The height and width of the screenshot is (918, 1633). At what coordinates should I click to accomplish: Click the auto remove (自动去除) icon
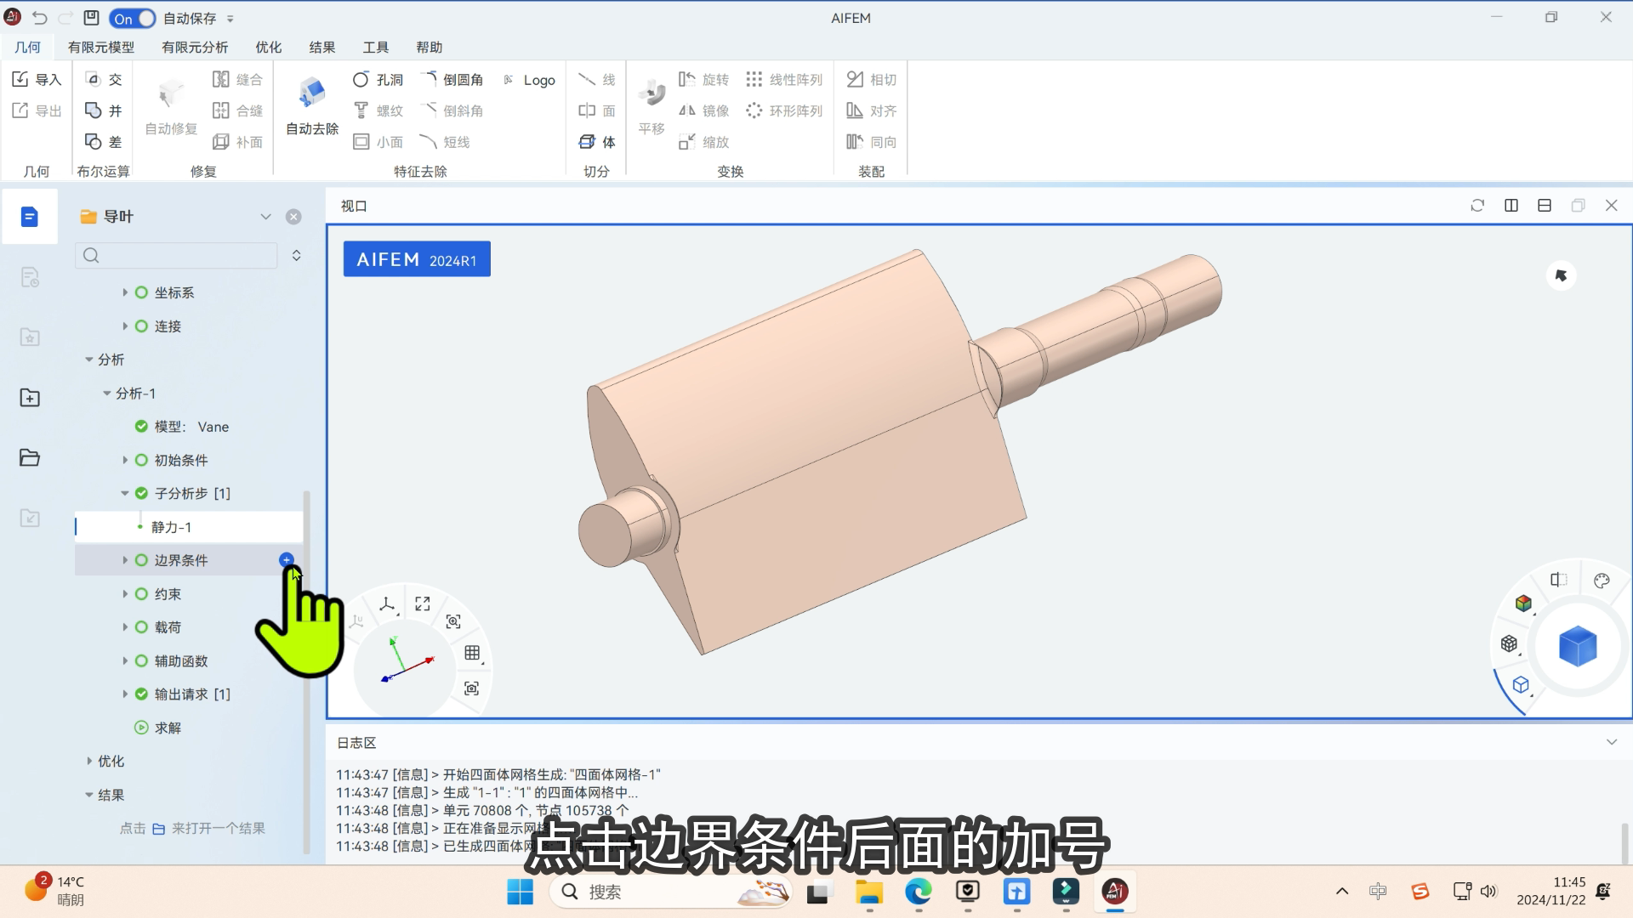312,93
